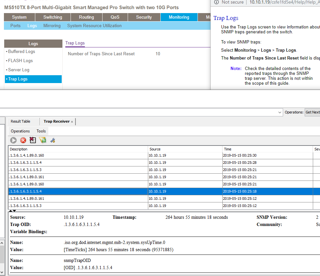Open the Operations Get Next combo box

pos(312,112)
